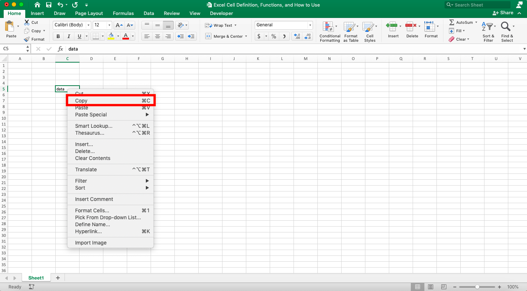The height and width of the screenshot is (291, 527).
Task: Increase font size with larger A icon
Action: pos(119,25)
